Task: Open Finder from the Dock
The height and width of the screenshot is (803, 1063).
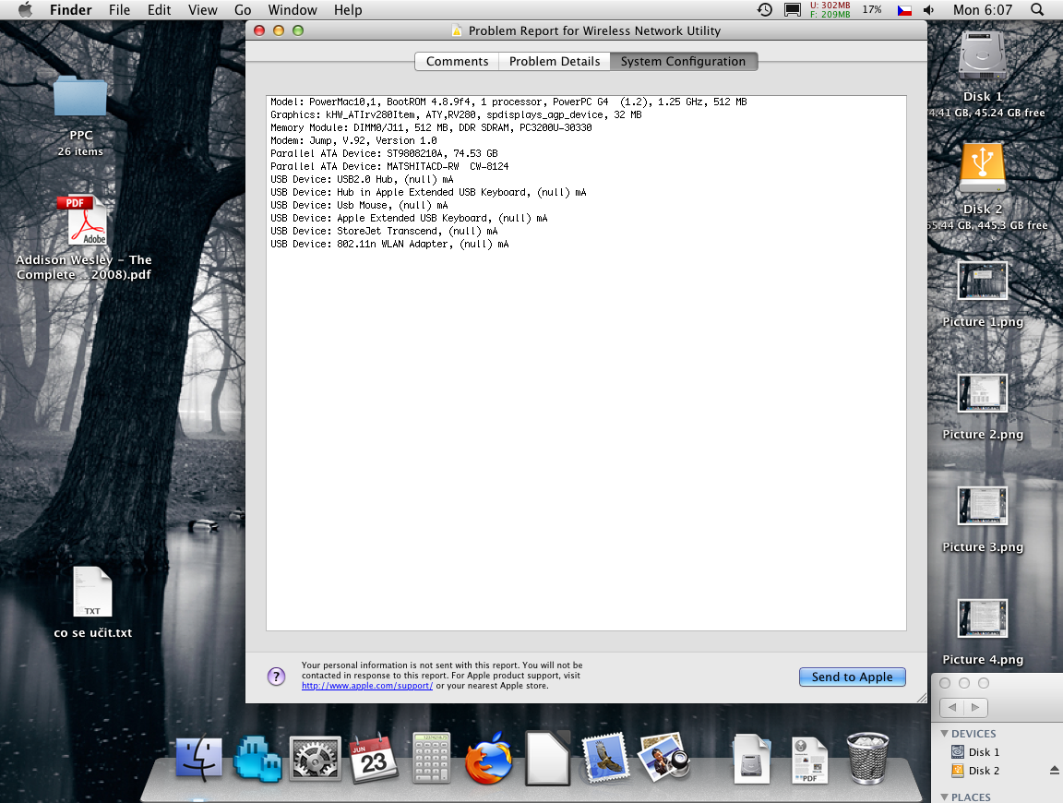Action: point(198,759)
